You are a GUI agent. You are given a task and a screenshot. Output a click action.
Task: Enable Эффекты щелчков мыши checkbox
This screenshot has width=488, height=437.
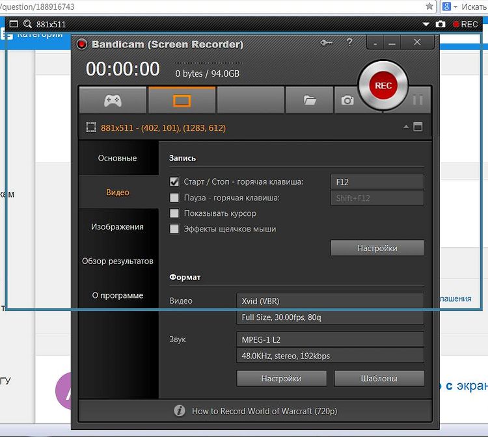tap(174, 229)
